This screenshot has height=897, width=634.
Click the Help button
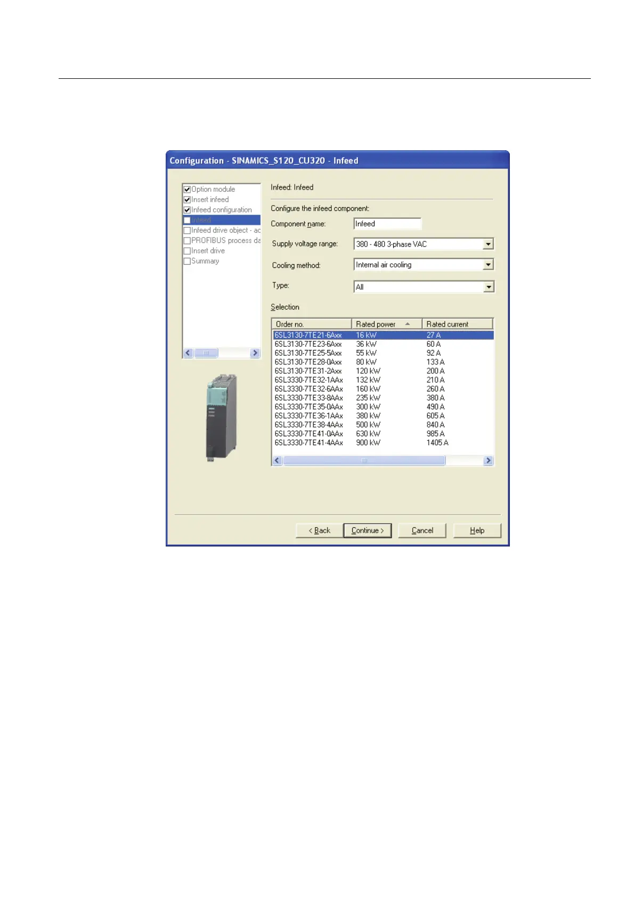(477, 531)
